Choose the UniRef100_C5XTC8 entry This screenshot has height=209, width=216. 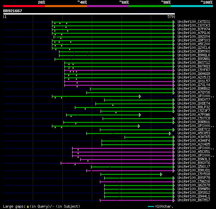194,119
